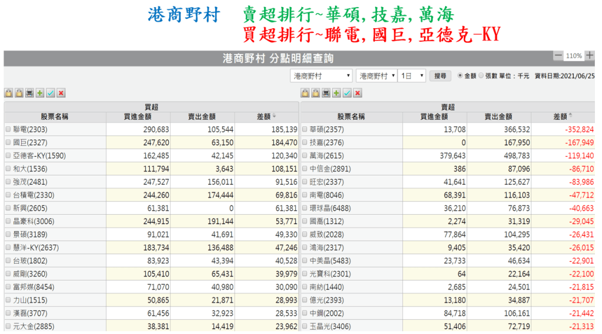Select the 張數 radio button
Viewport: 602px width, 334px height.
(x=481, y=76)
